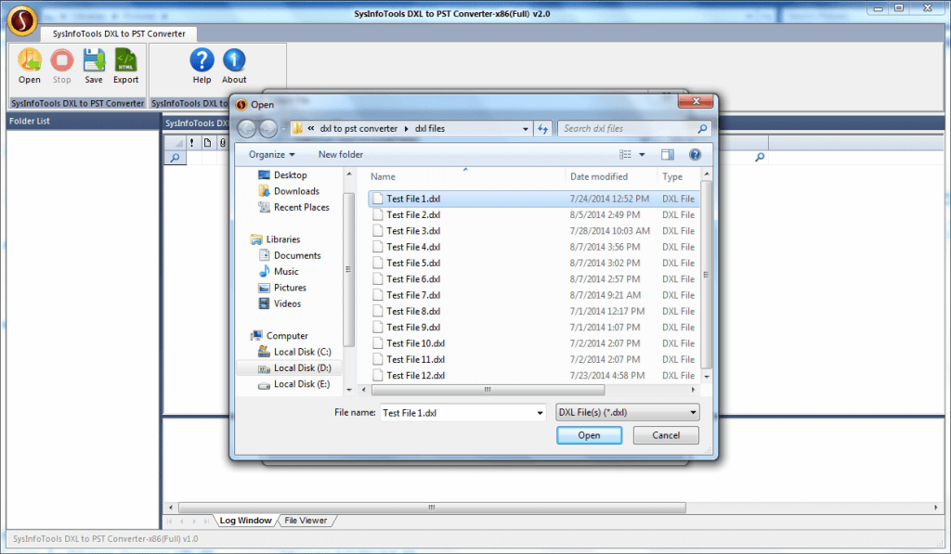Click the importance exclamation column icon

pyautogui.click(x=191, y=142)
